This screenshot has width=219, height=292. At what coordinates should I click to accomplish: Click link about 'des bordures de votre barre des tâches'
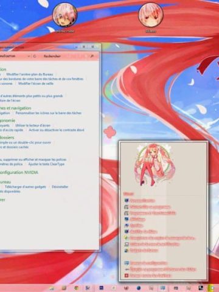tap(41, 79)
